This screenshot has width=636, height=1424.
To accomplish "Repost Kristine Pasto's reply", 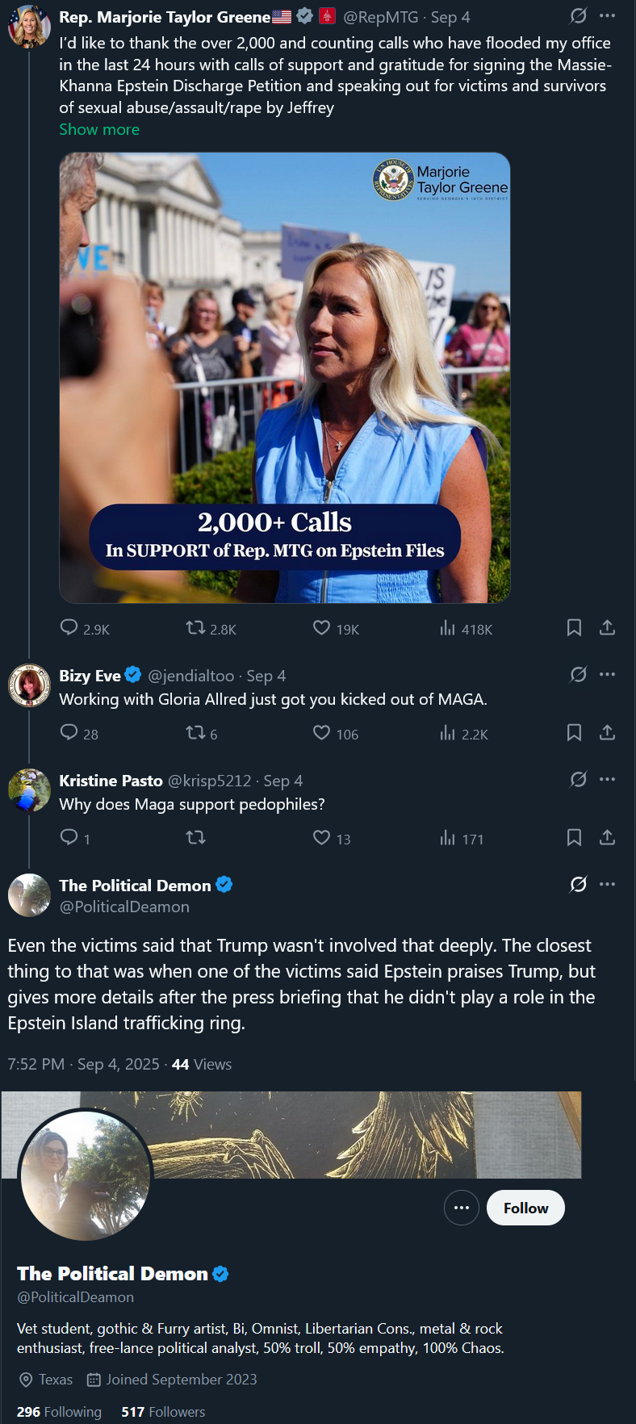I will click(195, 838).
